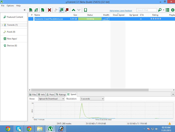The image size is (175, 132).
Task: Expand the Torrents tree arrow
Action: (2, 25)
